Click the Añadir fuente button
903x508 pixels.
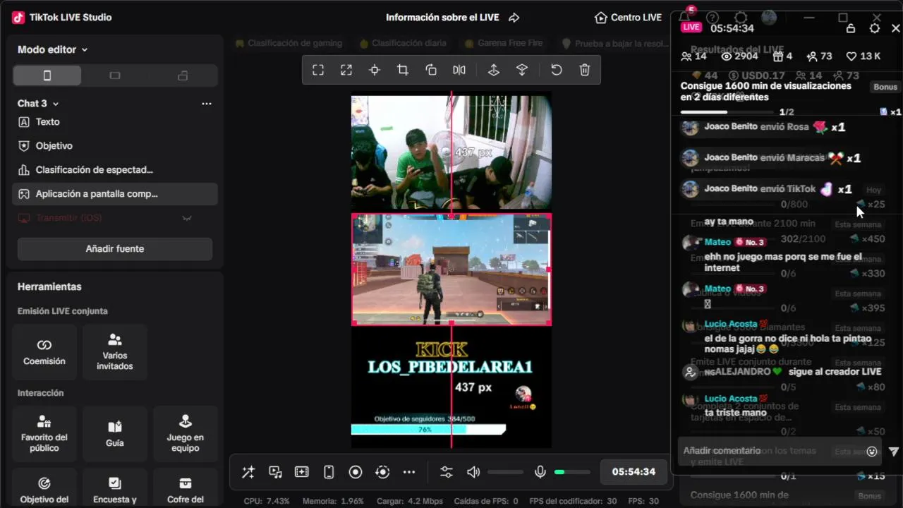(115, 248)
